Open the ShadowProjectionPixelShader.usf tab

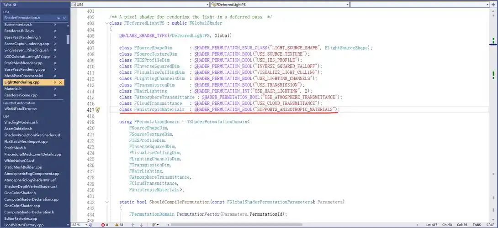(x=32, y=135)
